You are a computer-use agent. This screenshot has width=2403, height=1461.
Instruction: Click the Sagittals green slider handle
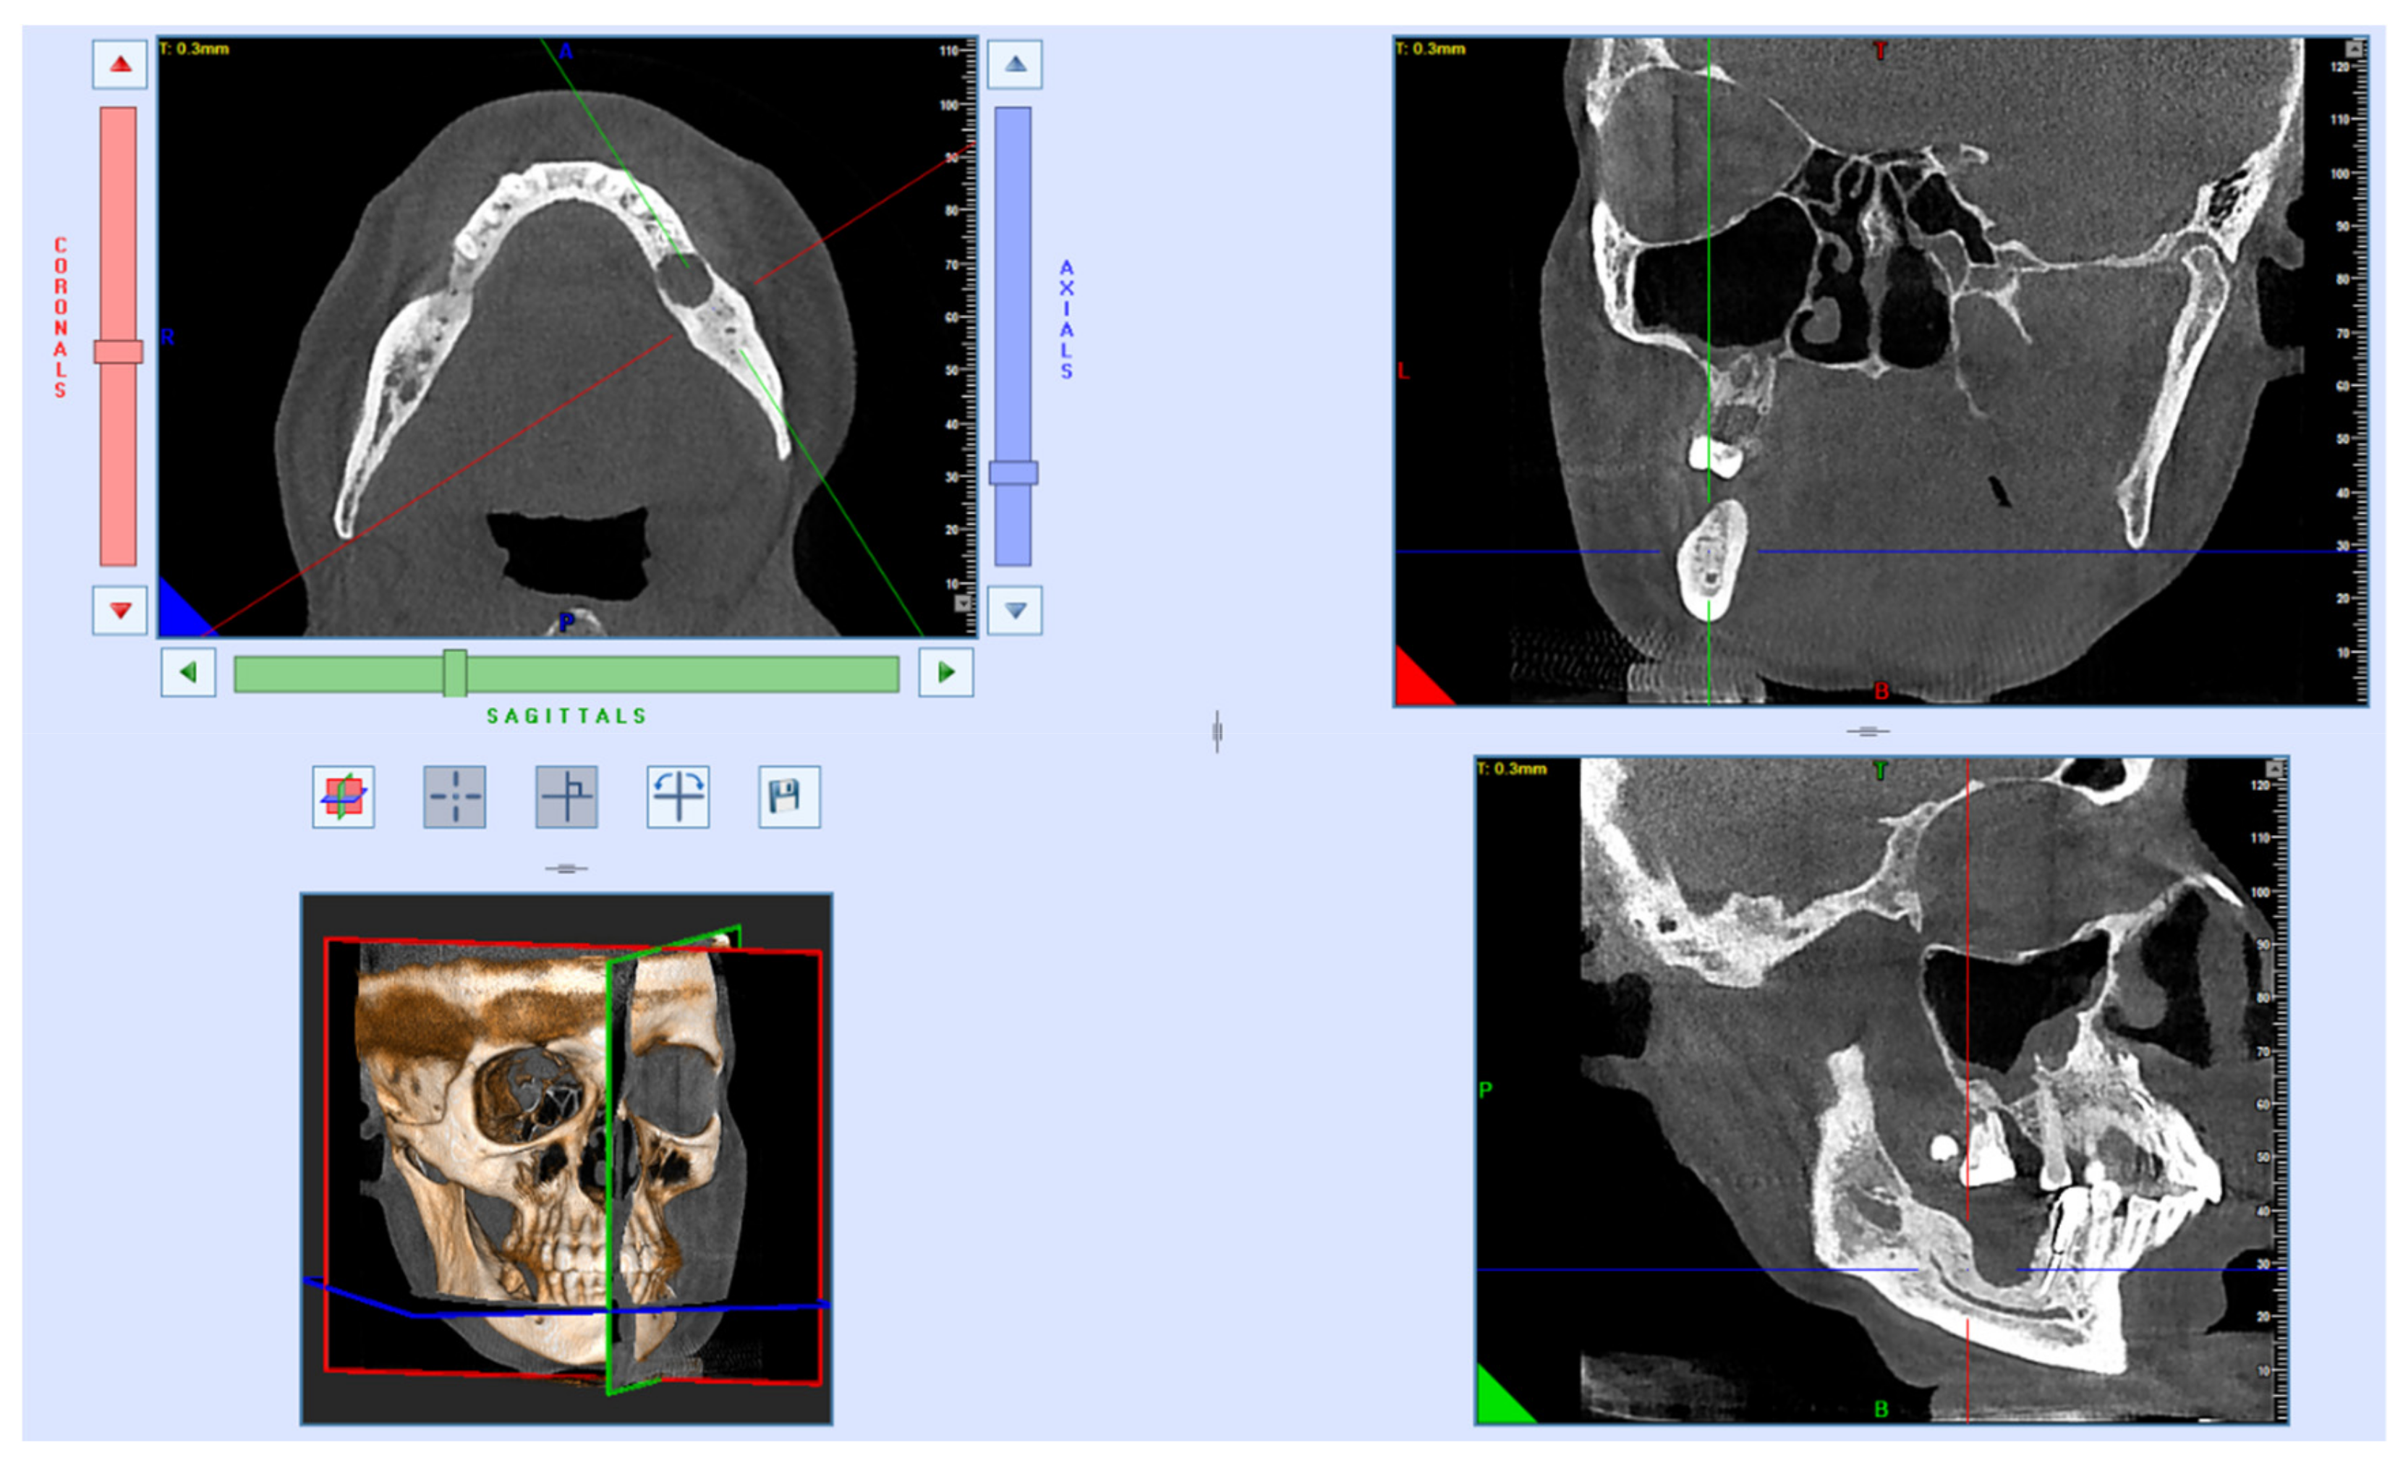tap(454, 673)
